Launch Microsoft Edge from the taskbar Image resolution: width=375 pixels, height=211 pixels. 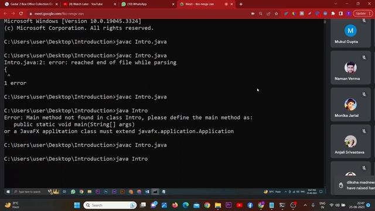point(186,205)
